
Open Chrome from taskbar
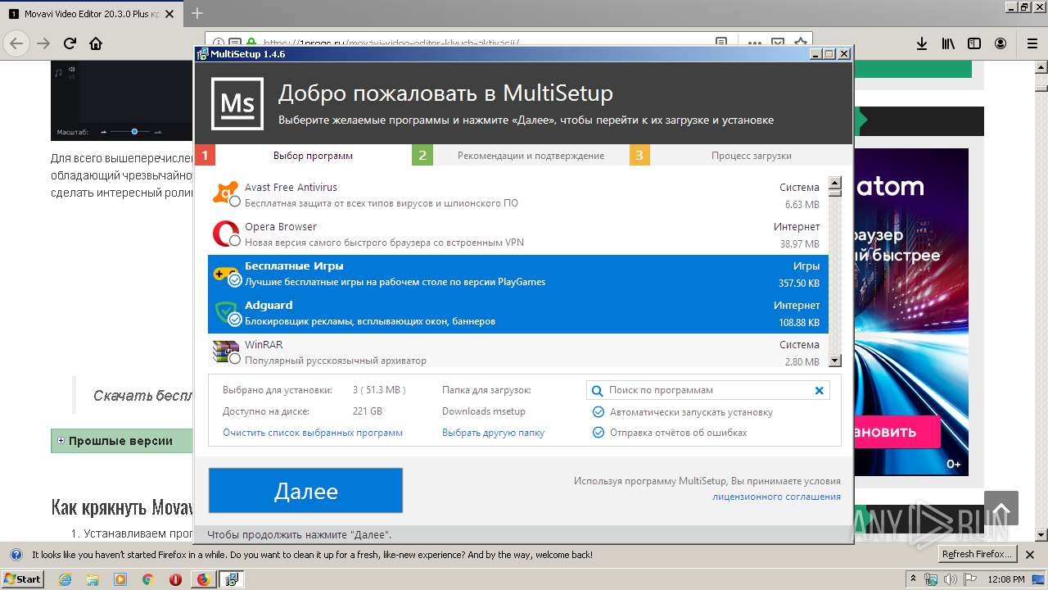point(147,579)
